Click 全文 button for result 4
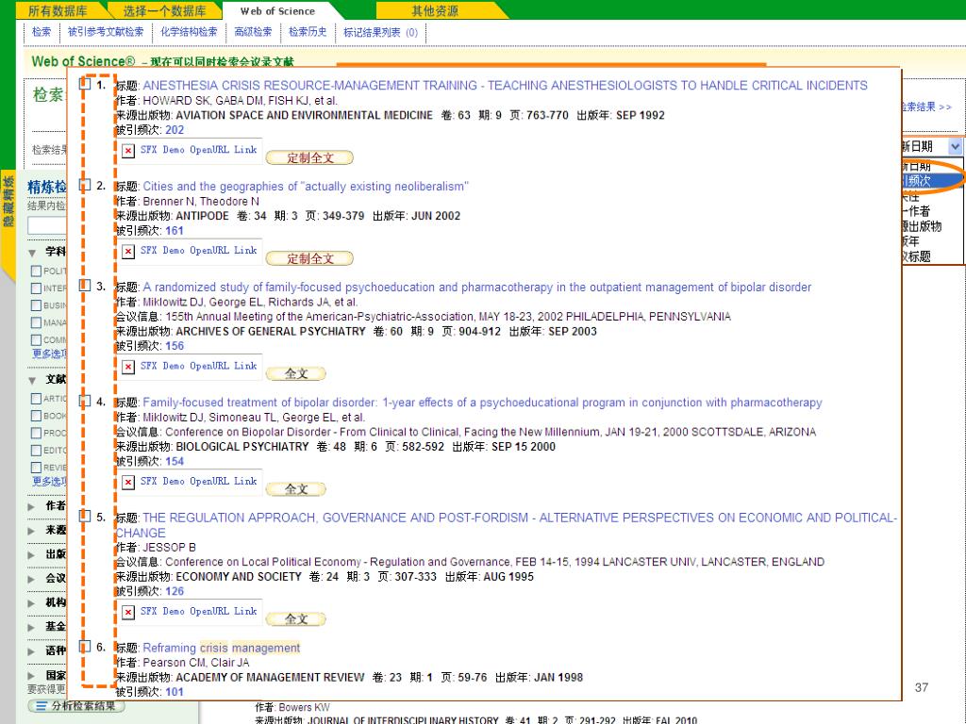This screenshot has width=966, height=724. coord(295,489)
